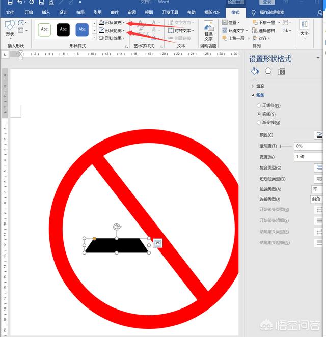
Task: Open the 短划线类型(D) dropdown button
Action: tap(318, 179)
